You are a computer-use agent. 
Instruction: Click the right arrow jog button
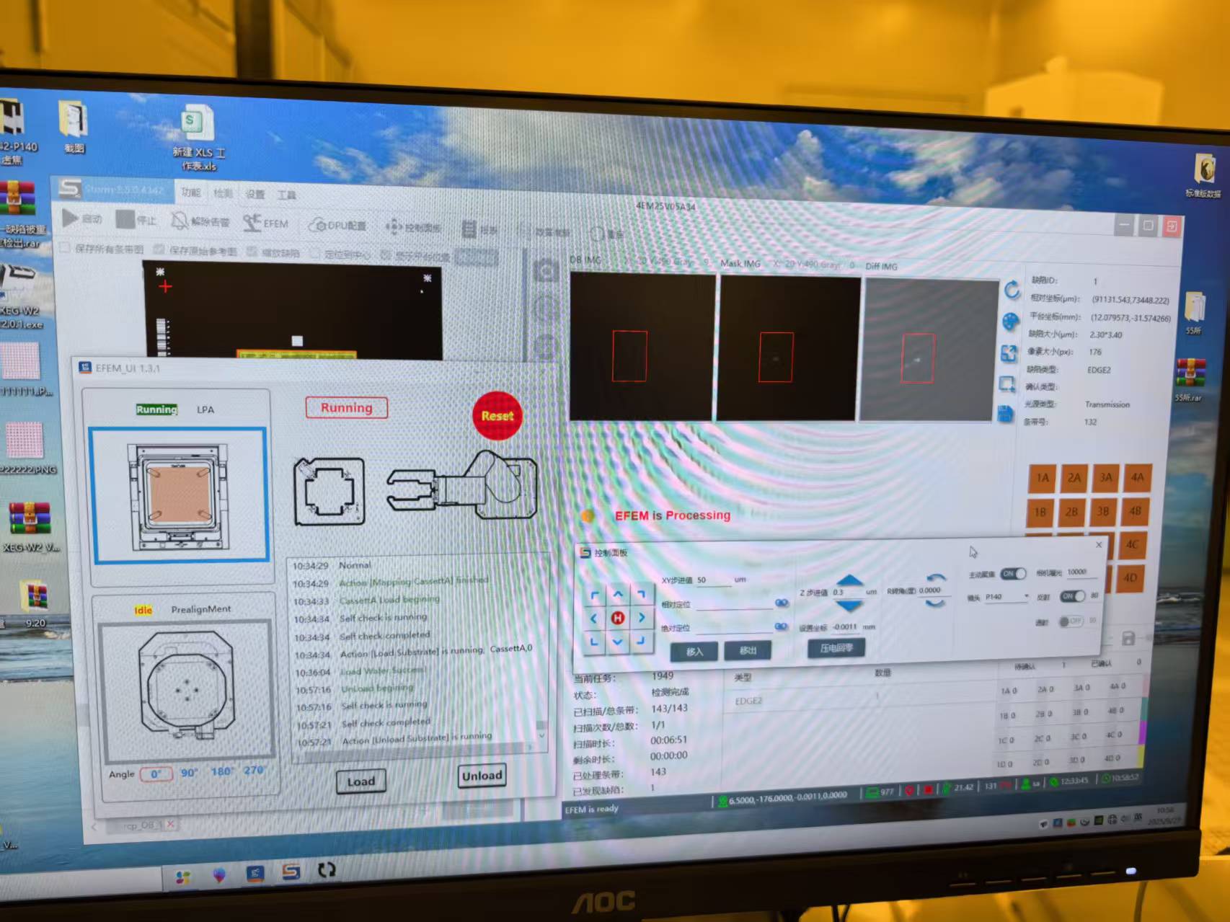point(641,618)
